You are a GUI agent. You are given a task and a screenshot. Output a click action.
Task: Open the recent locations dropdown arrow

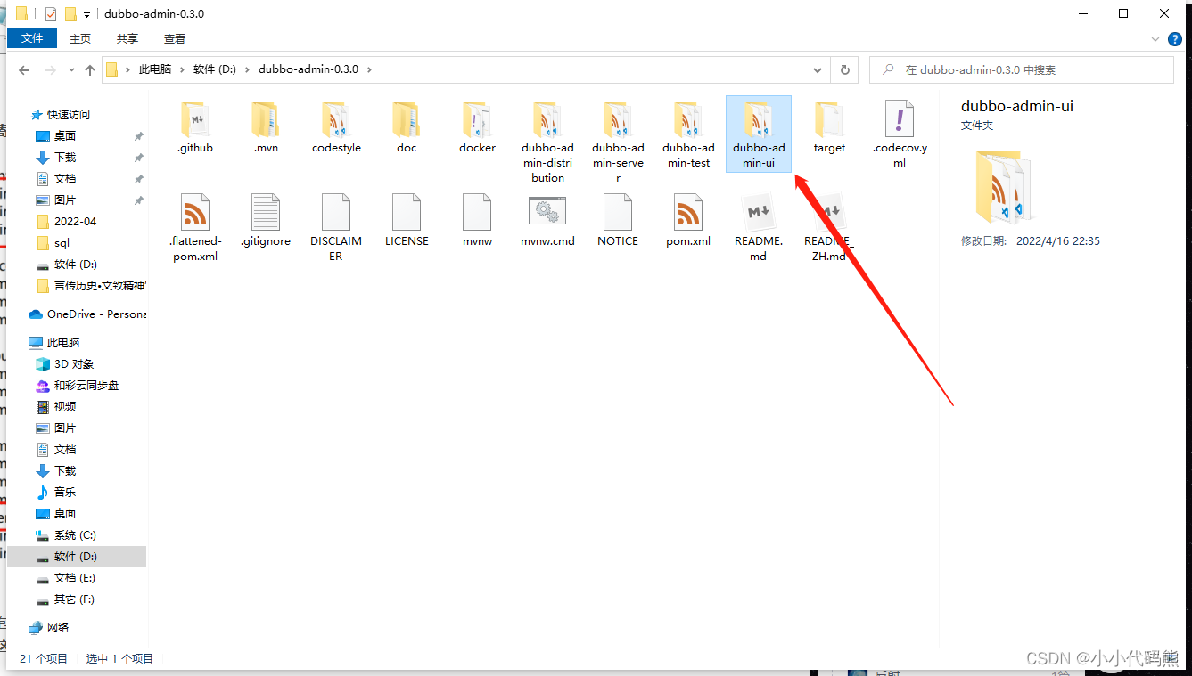(70, 70)
